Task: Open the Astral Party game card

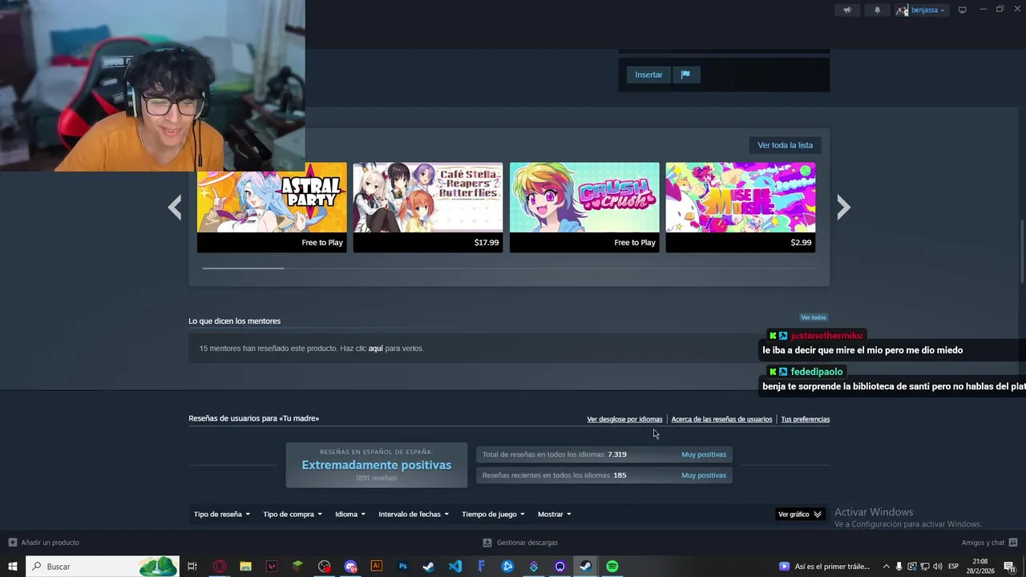Action: [272, 208]
